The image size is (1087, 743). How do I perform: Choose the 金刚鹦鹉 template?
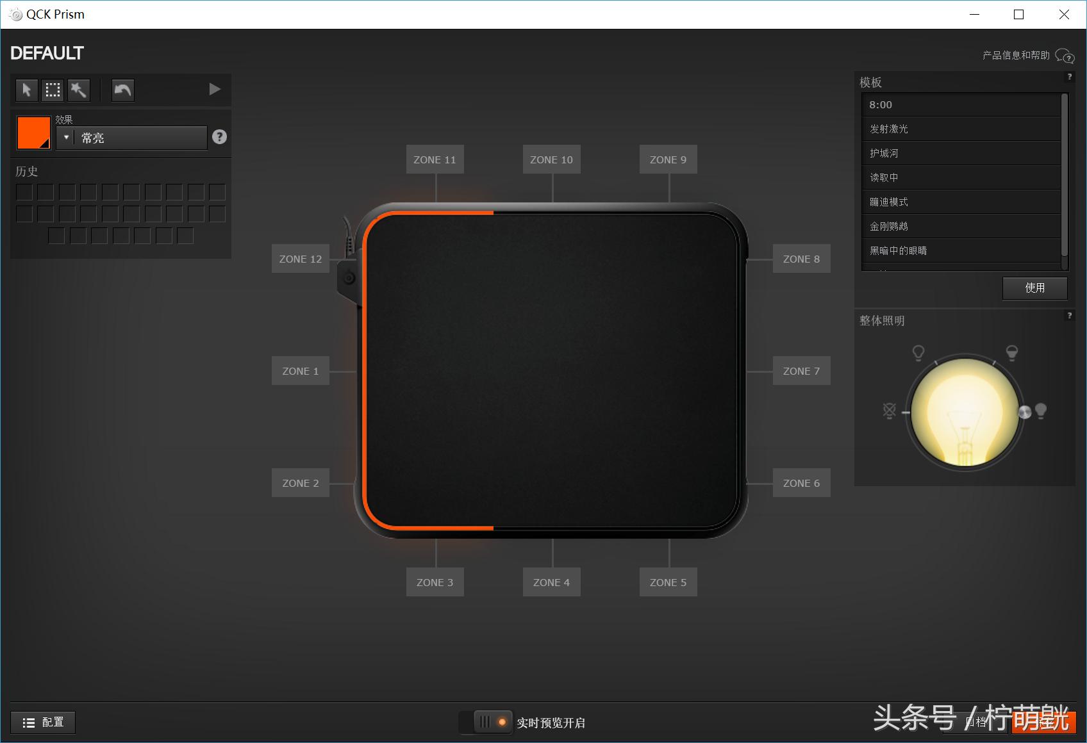tap(961, 226)
